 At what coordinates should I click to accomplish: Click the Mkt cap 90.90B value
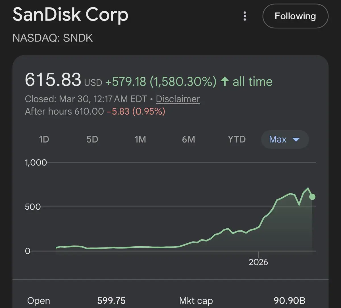click(289, 301)
